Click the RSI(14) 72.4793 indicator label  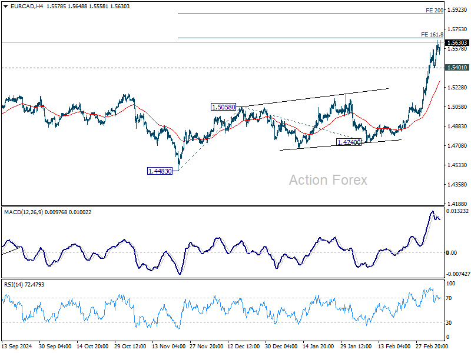[x=24, y=285]
